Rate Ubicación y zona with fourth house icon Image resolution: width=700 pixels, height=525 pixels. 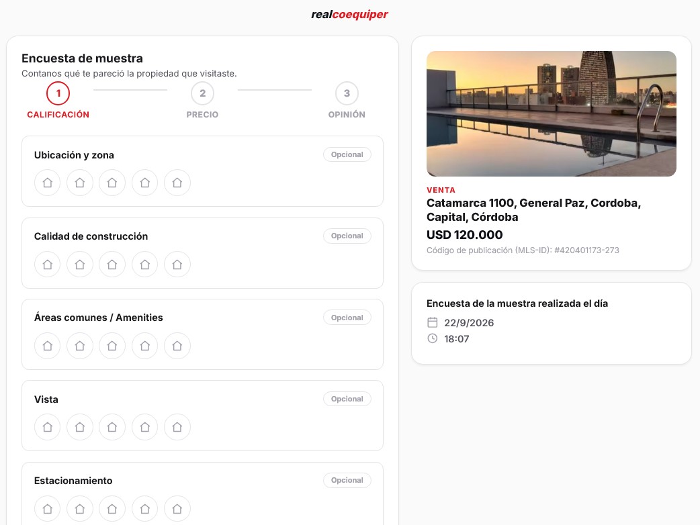click(144, 183)
